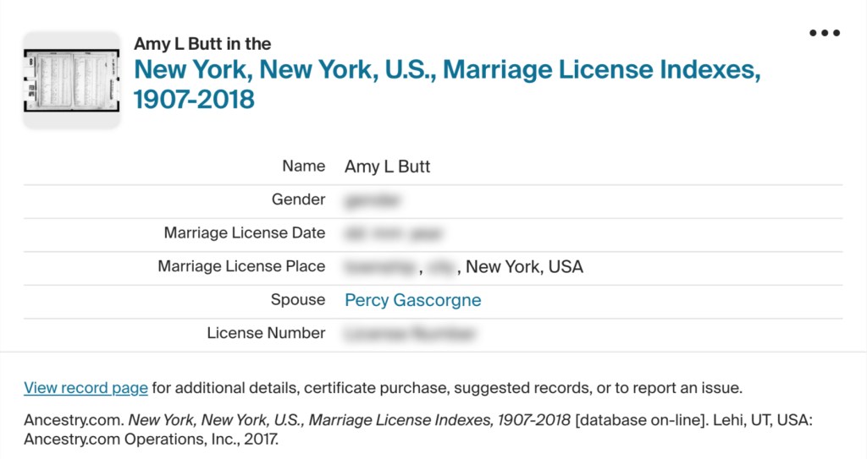Open the record image thumbnail
The width and height of the screenshot is (867, 459).
(x=72, y=79)
